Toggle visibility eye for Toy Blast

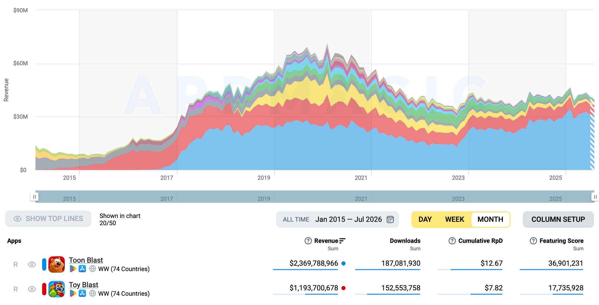click(32, 289)
